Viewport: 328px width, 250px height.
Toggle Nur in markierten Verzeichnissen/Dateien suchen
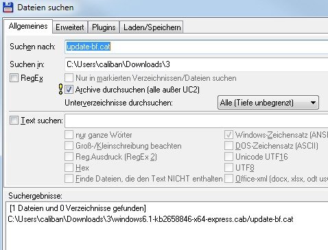(x=69, y=78)
